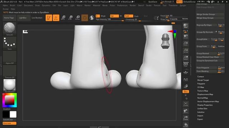Toggle Live Boolean
The width and height of the screenshot is (229, 128).
[37, 18]
